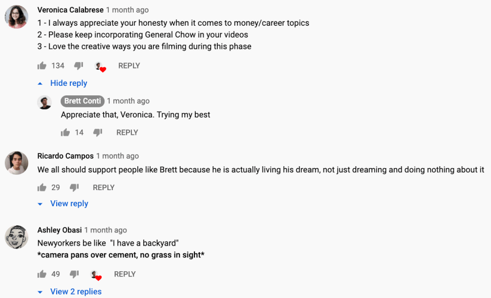Like Brett Conti's reply
Screen dimensions: 491x298
[66, 132]
